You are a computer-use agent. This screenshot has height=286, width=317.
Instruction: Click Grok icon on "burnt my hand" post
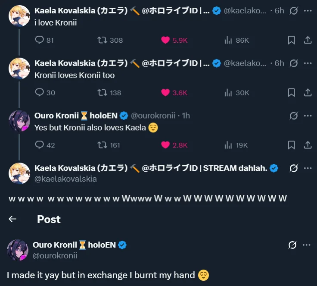292,245
